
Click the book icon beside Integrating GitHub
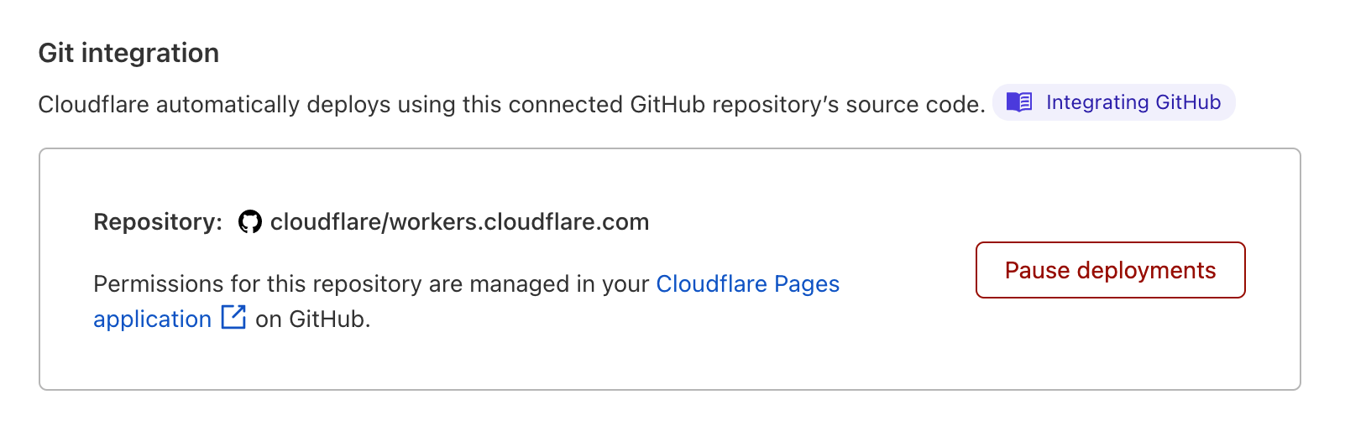[1019, 102]
